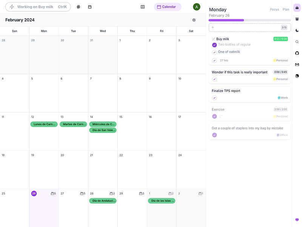
Task: Click lightning icon in Working on bar
Action: (x=12, y=7)
